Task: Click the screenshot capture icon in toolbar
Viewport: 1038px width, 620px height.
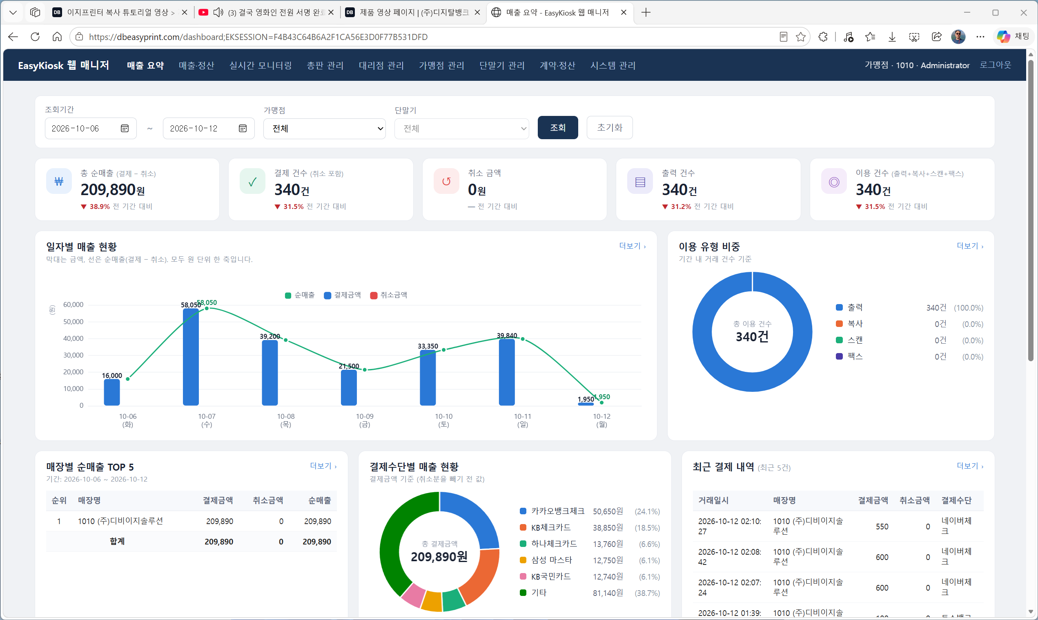Action: pos(914,37)
